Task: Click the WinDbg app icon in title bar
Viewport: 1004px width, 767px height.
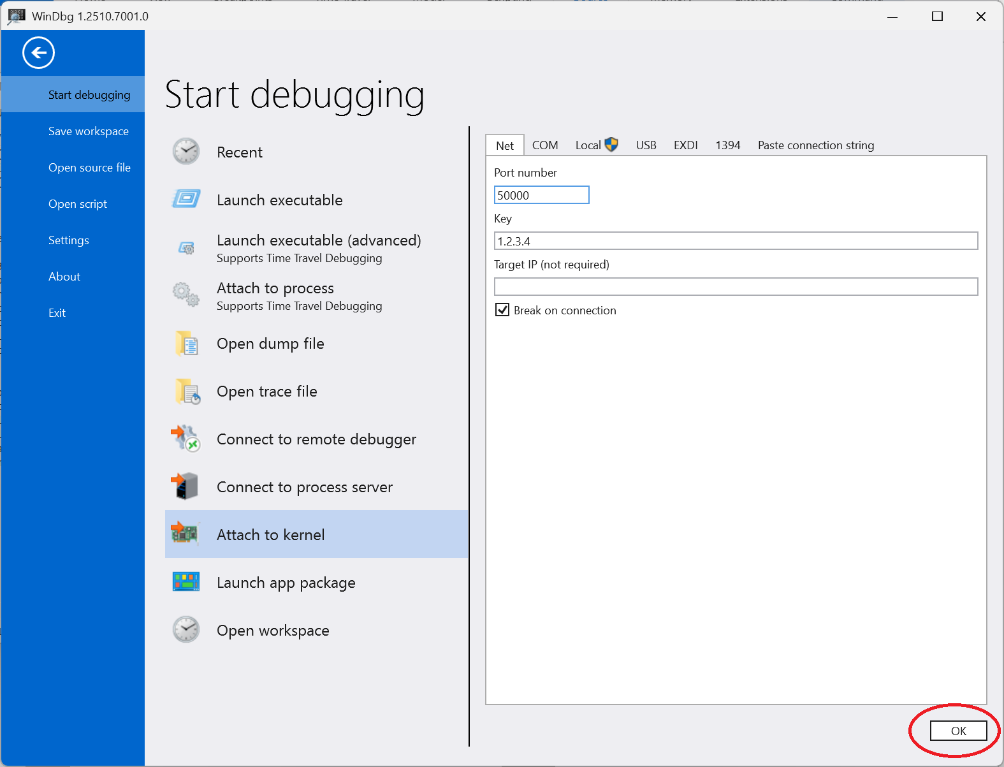Action: point(16,17)
